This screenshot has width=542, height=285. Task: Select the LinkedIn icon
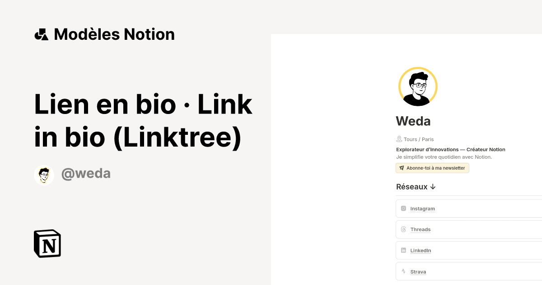point(403,250)
